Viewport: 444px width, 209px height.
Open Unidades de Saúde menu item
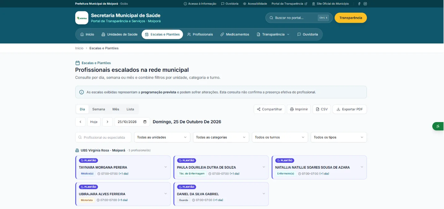(119, 35)
